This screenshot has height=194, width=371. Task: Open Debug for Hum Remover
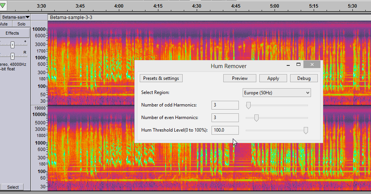(304, 78)
